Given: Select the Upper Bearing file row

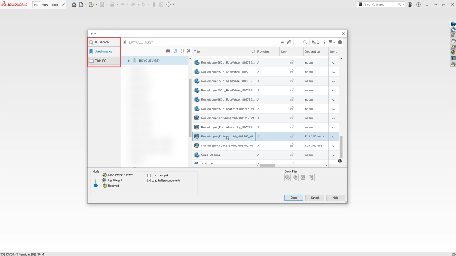Looking at the screenshot, I should pyautogui.click(x=266, y=155).
